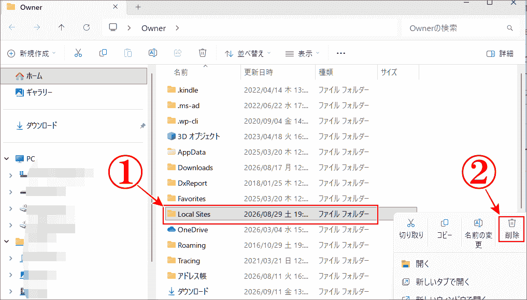
Task: Toggle the 詳細 details pane
Action: (500, 54)
